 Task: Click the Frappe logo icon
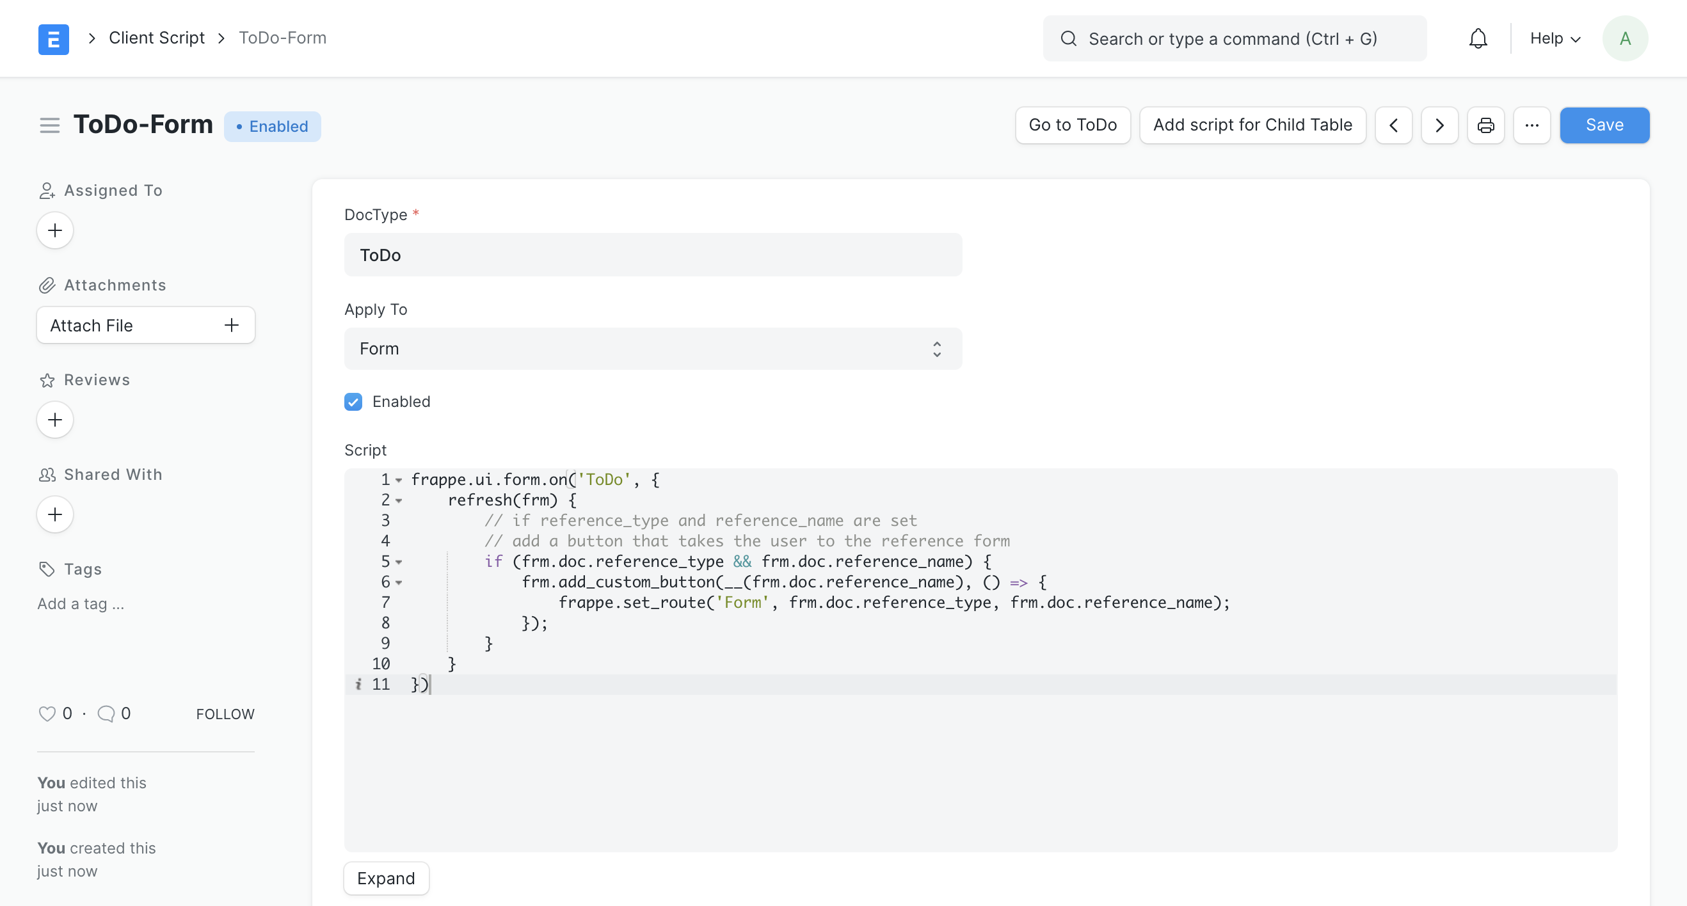click(x=53, y=38)
